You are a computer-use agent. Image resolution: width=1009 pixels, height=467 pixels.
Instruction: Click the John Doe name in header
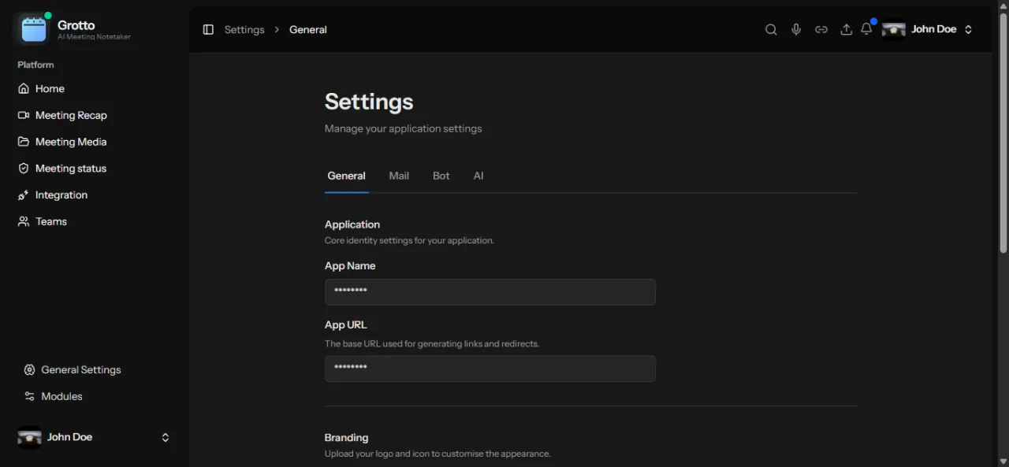(x=934, y=29)
